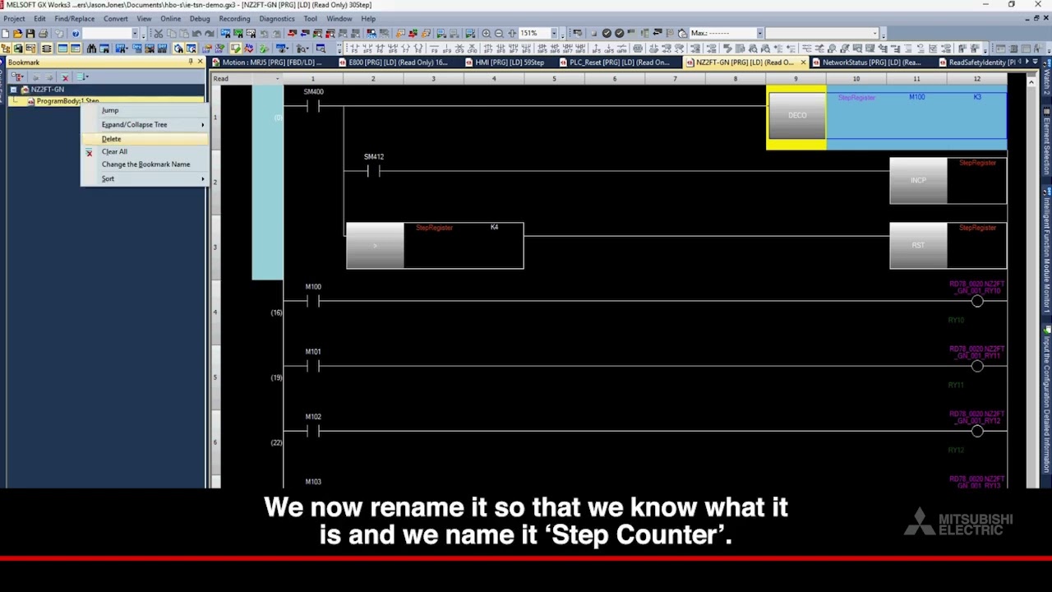Click the M100 contact on rung 4
This screenshot has width=1052, height=592.
(312, 301)
